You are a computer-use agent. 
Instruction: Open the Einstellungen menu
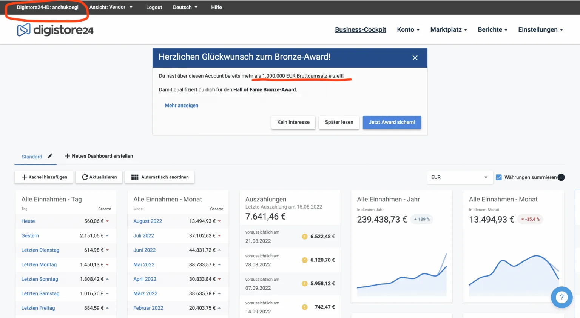pos(540,29)
